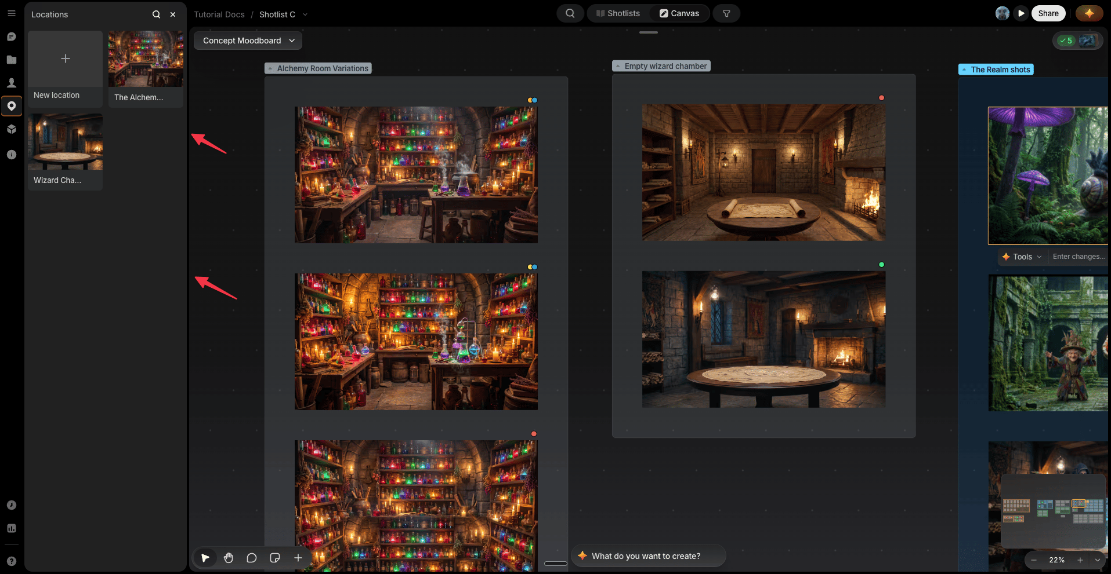Click the status dots on first alchemy image
This screenshot has height=574, width=1111.
coord(532,100)
